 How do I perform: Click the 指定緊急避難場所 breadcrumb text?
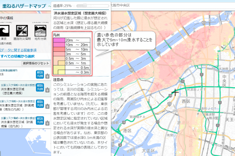click(8, 71)
